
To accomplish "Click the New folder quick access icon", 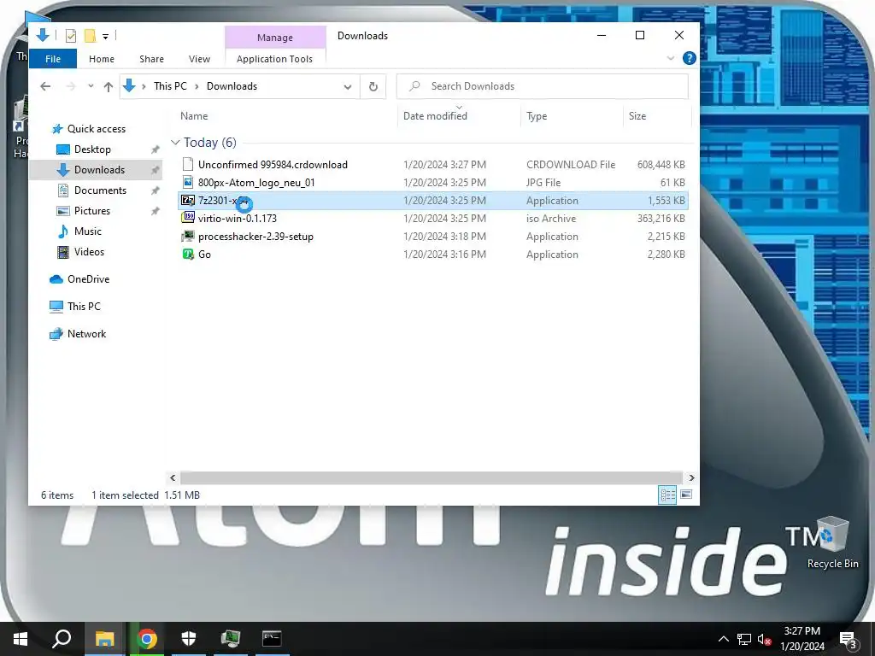I will tap(90, 36).
